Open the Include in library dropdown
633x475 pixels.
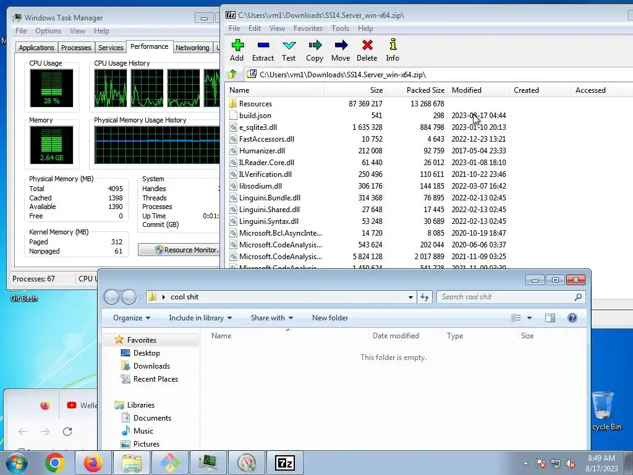pos(200,318)
